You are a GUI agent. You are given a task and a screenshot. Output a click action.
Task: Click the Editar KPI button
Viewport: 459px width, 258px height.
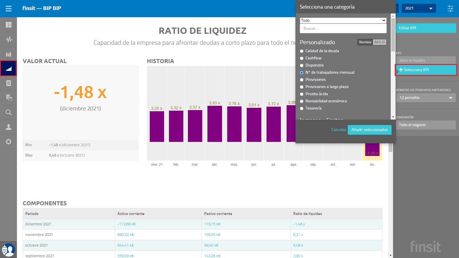(426, 28)
